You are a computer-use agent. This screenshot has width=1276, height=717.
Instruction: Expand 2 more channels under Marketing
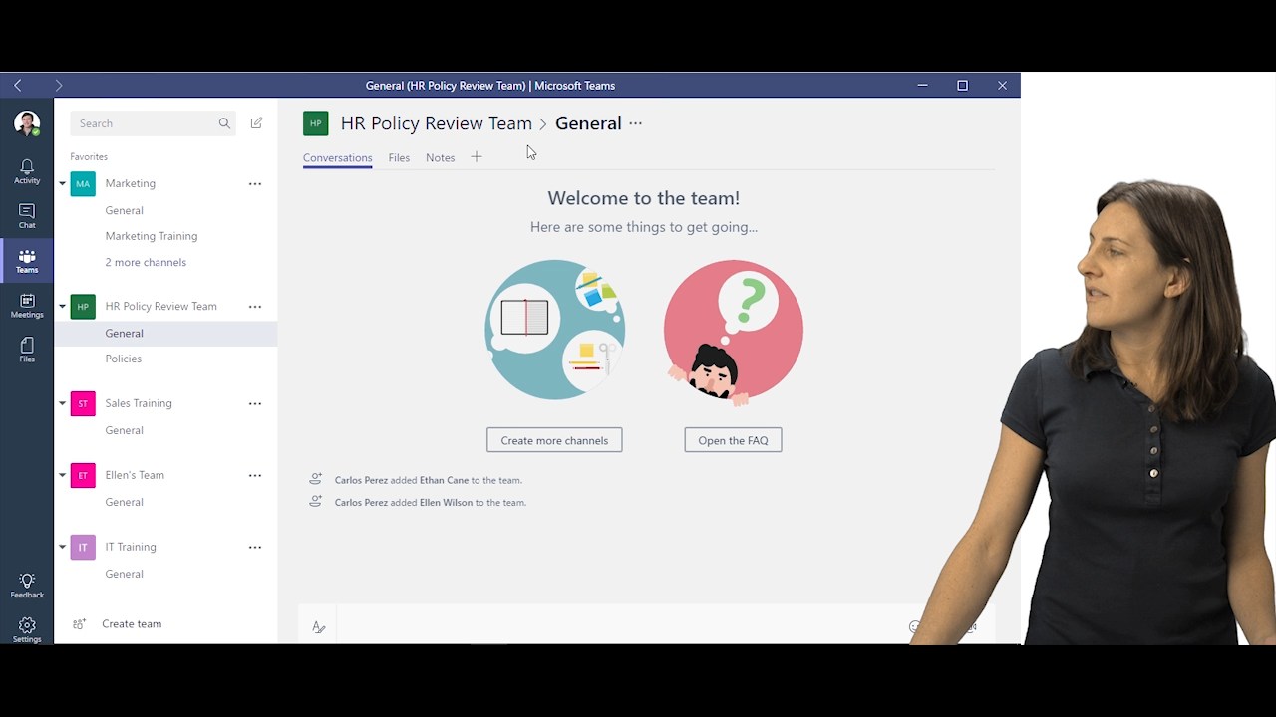pyautogui.click(x=146, y=262)
